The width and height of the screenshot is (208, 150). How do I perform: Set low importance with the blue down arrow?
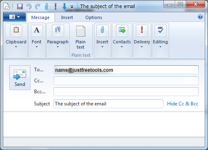[x=64, y=6]
